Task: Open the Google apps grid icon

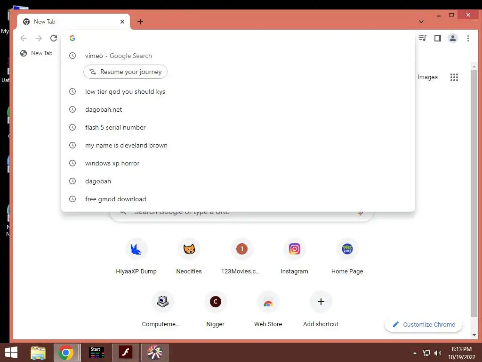Action: click(x=454, y=77)
